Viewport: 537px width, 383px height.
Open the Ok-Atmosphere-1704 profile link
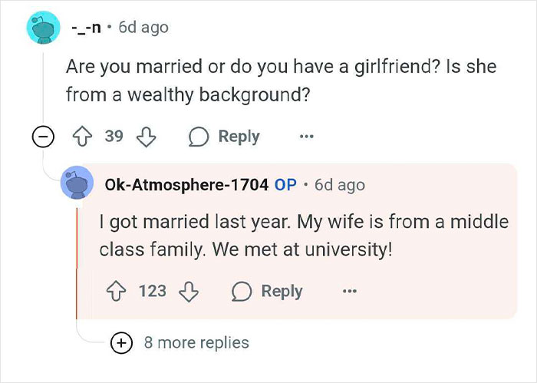tap(184, 185)
